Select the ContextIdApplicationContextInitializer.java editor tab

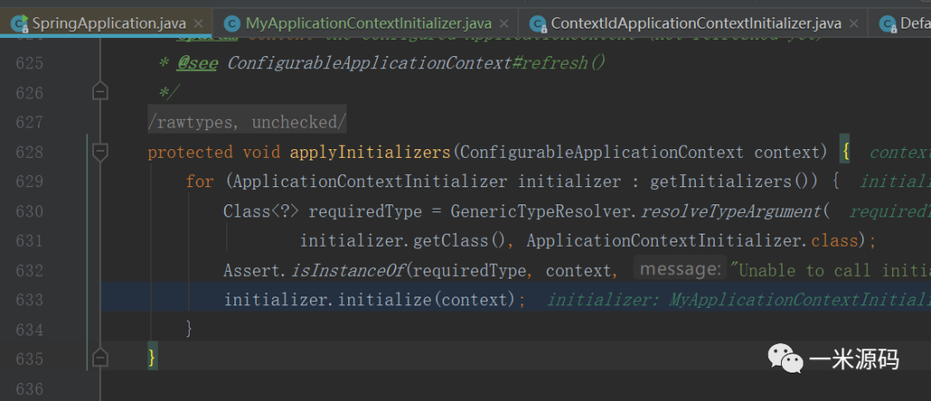[695, 23]
